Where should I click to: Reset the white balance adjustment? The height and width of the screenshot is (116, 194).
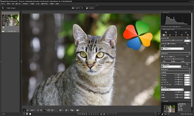tap(187, 43)
